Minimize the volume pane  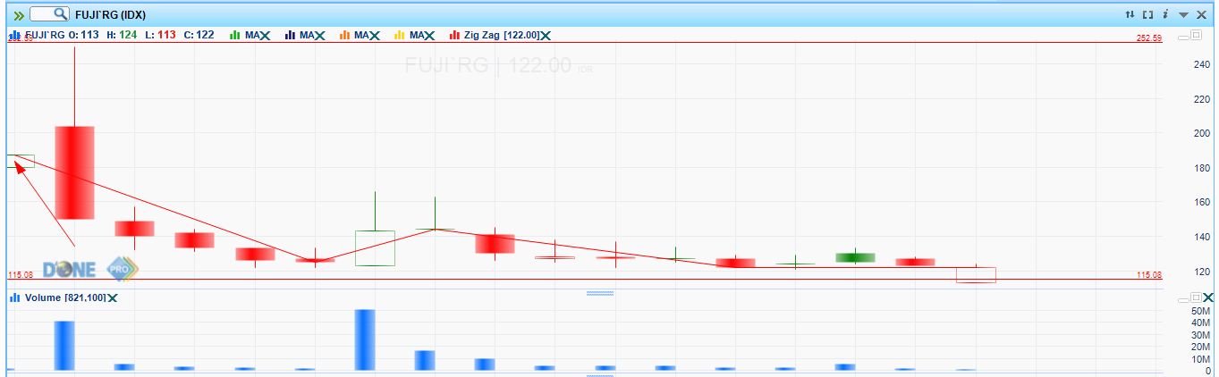point(1184,298)
